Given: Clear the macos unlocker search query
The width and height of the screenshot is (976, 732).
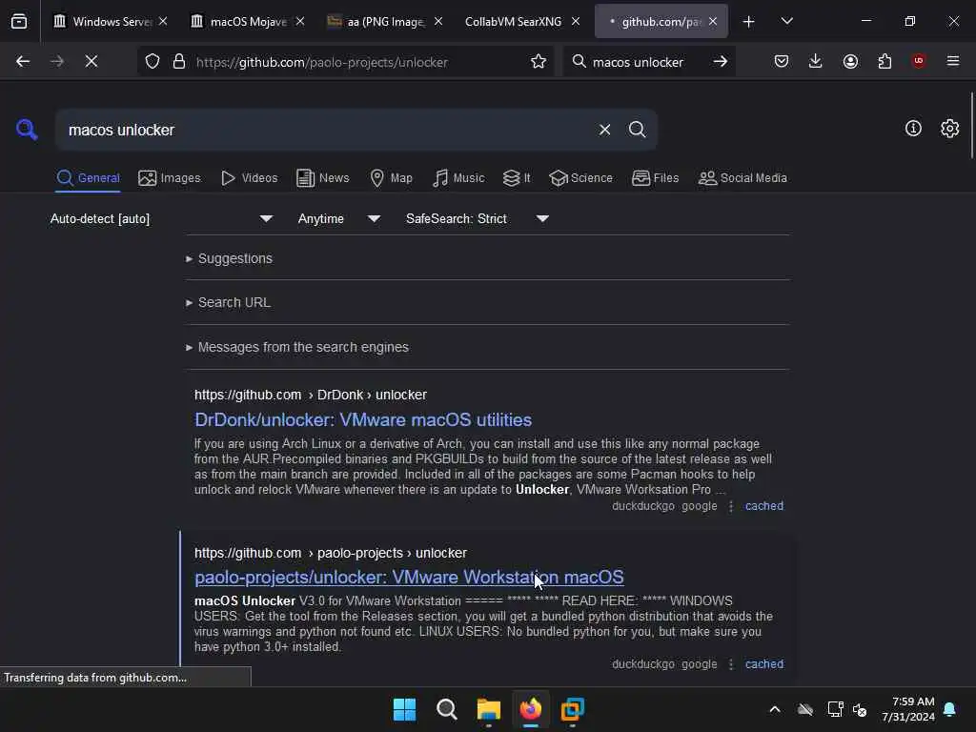Looking at the screenshot, I should pyautogui.click(x=604, y=130).
